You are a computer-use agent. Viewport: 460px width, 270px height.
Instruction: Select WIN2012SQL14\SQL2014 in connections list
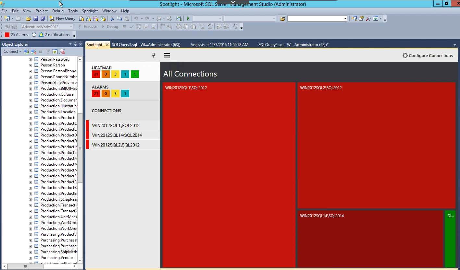[x=117, y=135]
